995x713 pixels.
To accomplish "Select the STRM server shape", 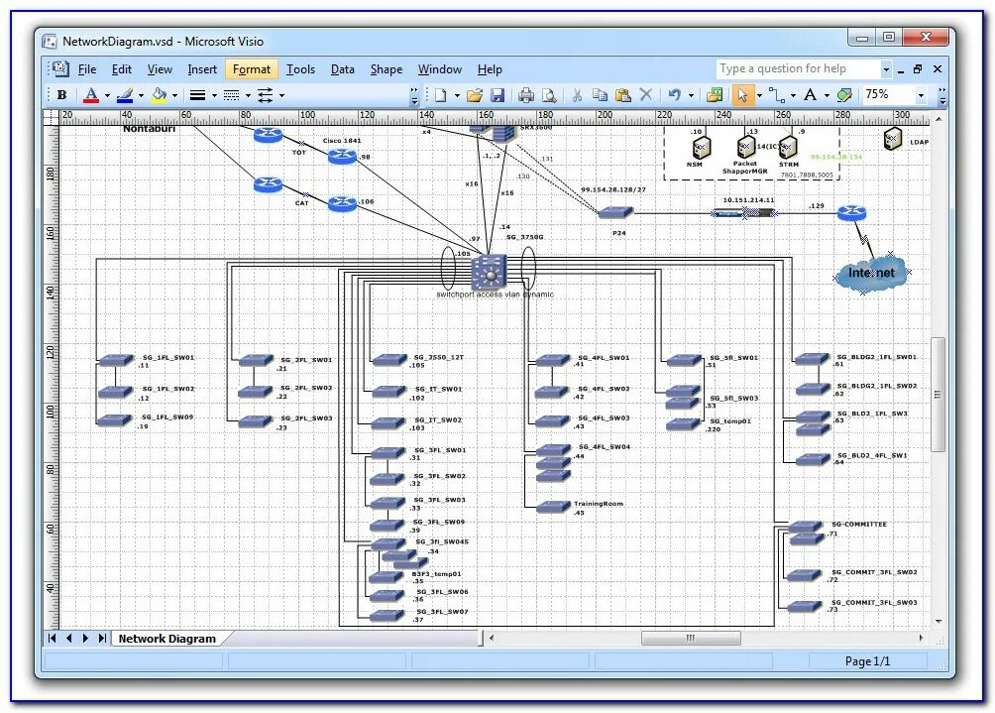I will [x=788, y=148].
